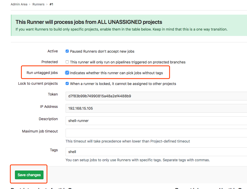Click the protected branches description text
This screenshot has width=247, height=189.
[x=128, y=62]
